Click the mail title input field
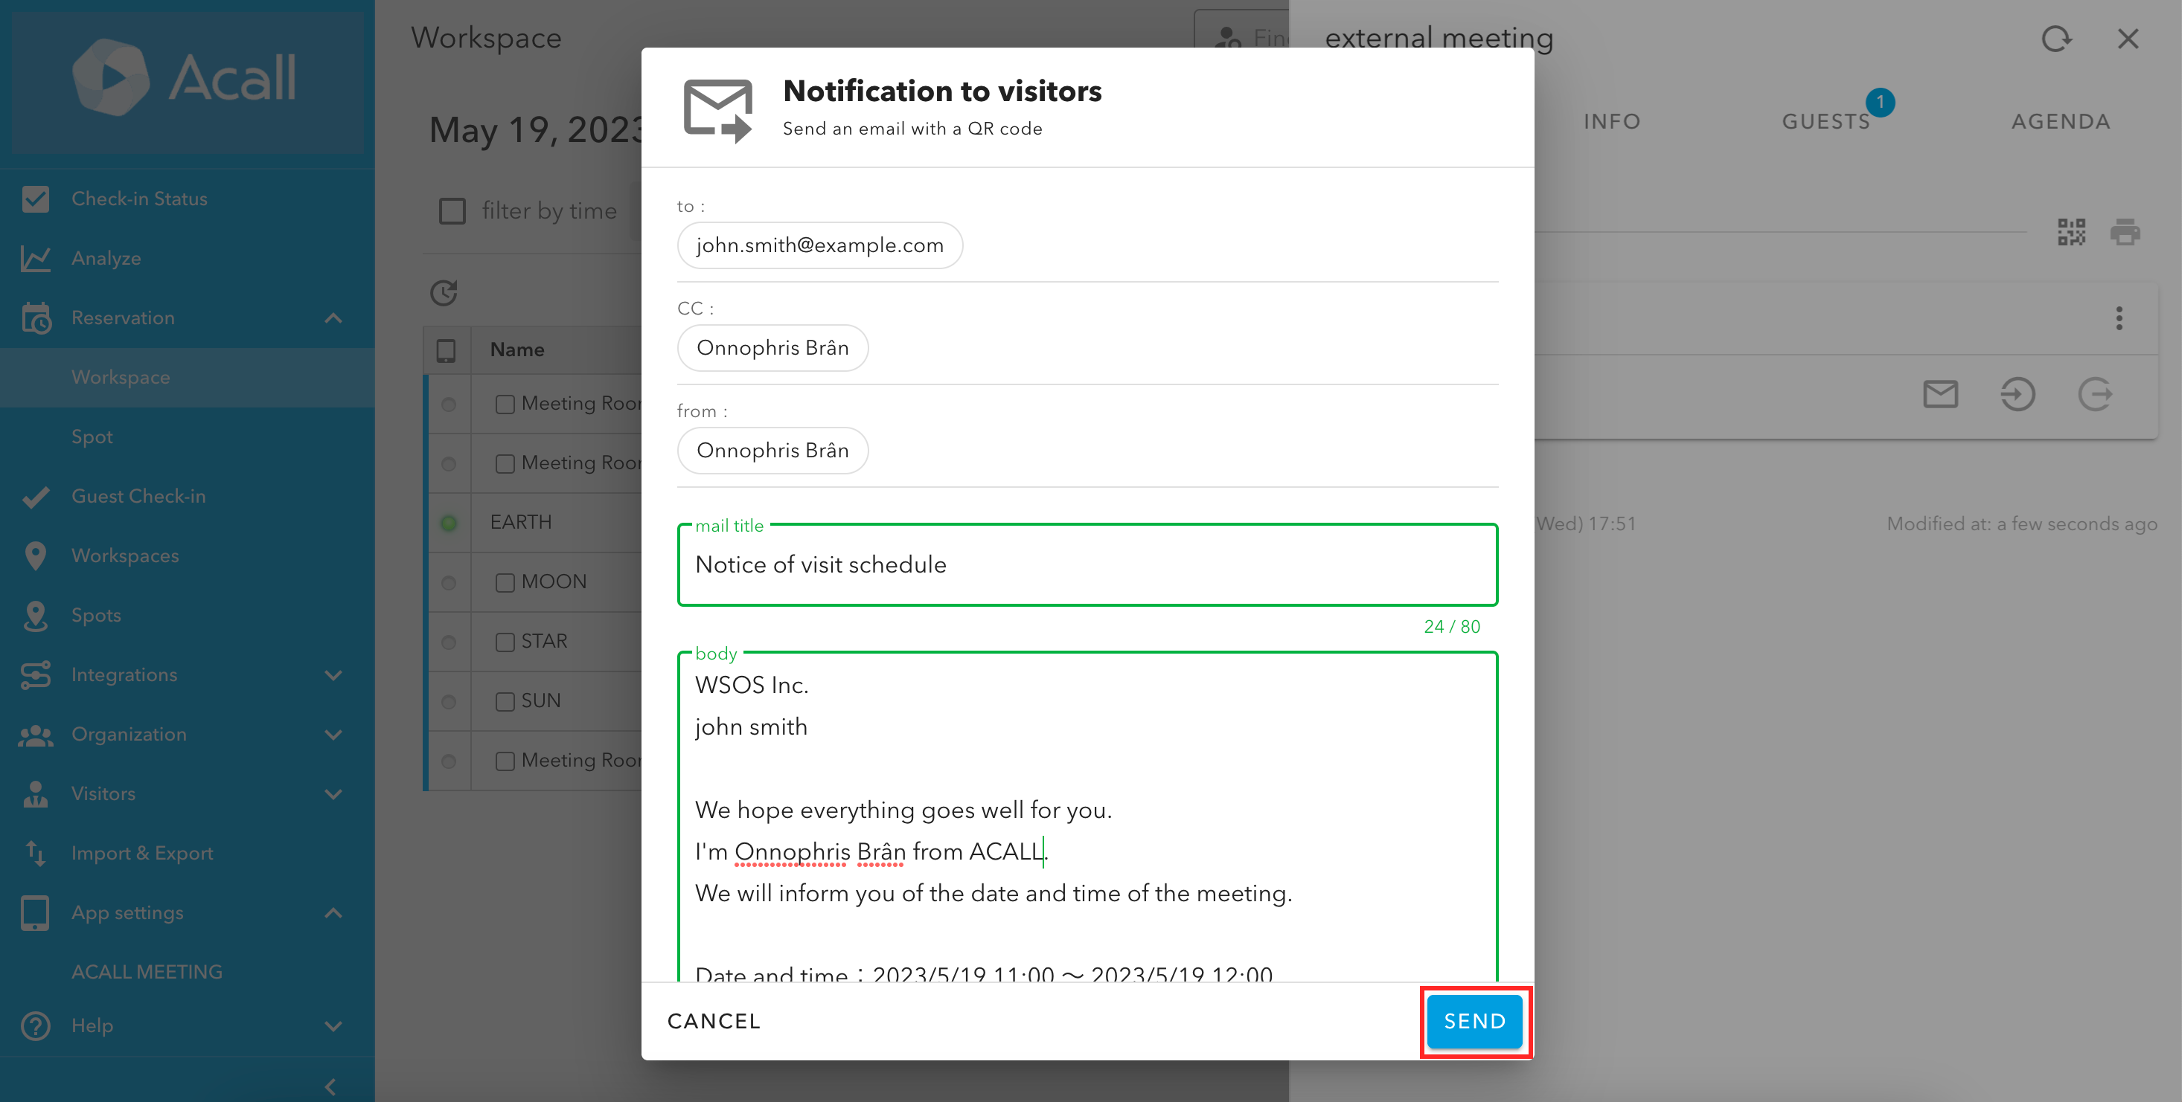The image size is (2182, 1102). (x=1087, y=564)
